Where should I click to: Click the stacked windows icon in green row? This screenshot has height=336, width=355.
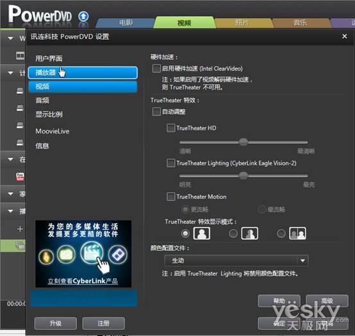click(20, 246)
